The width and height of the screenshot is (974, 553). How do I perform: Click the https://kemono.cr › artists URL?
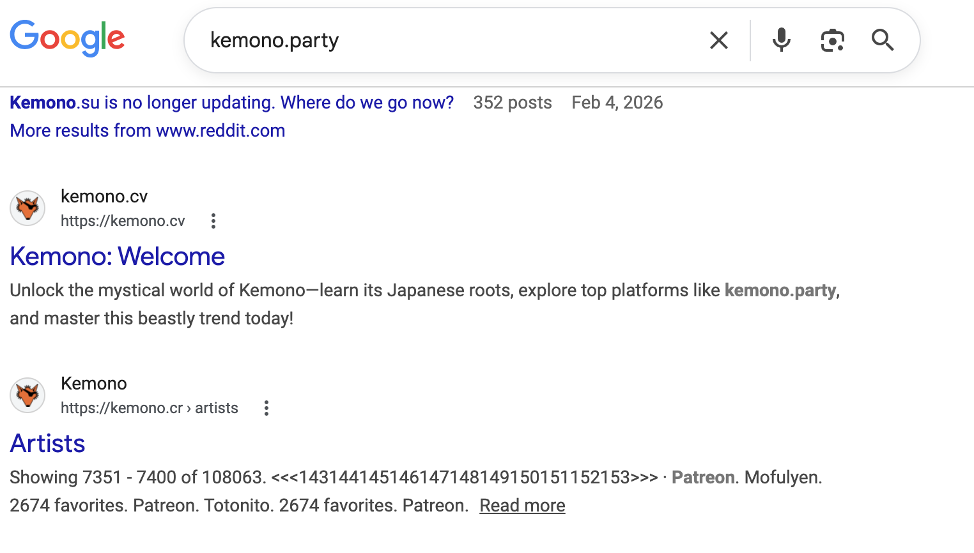click(150, 408)
